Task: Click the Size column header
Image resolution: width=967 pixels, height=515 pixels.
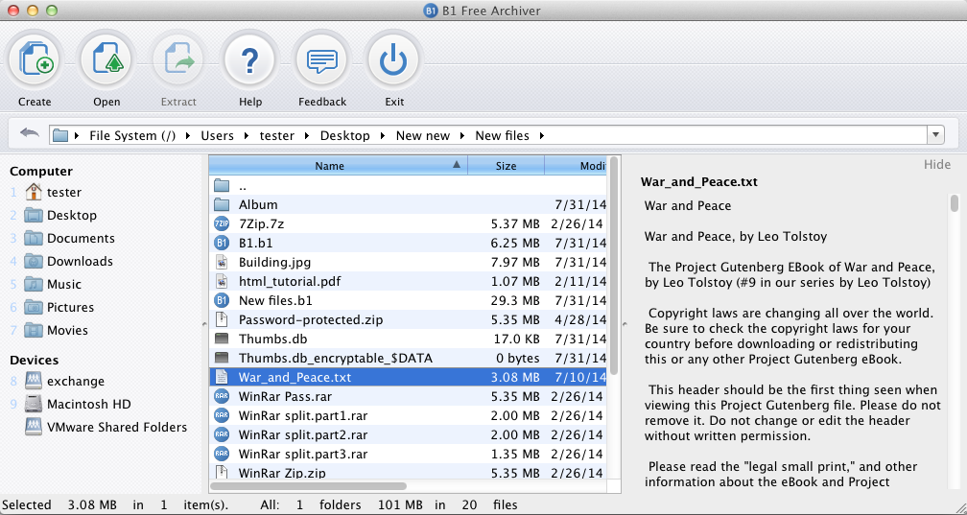Action: [x=506, y=166]
